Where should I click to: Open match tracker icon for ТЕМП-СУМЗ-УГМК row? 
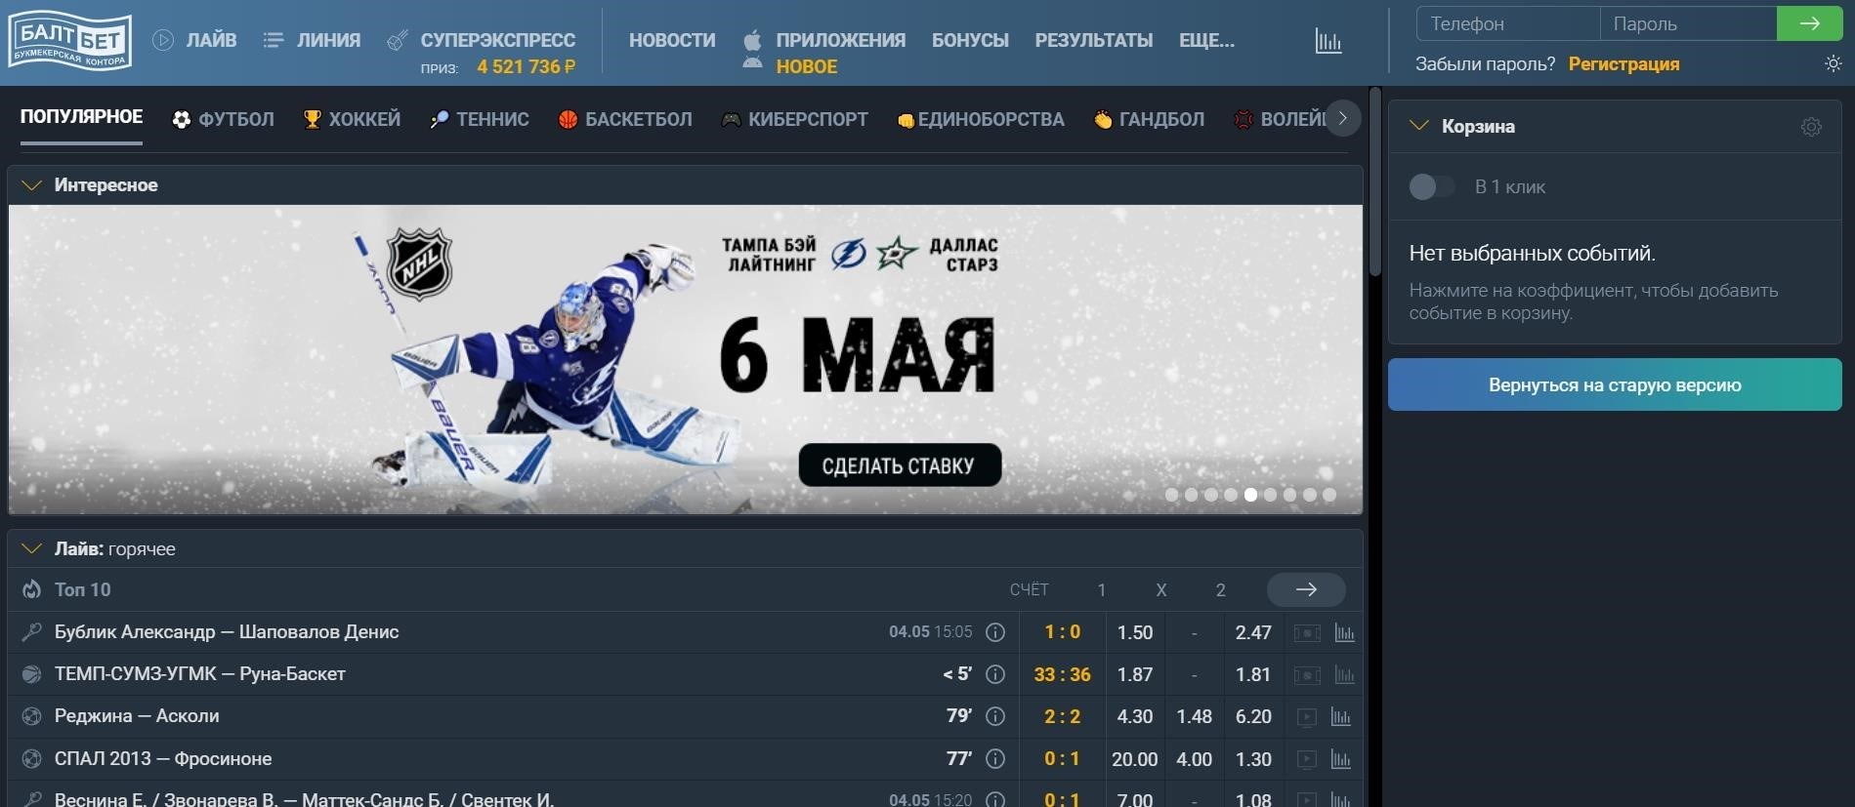tap(1307, 675)
